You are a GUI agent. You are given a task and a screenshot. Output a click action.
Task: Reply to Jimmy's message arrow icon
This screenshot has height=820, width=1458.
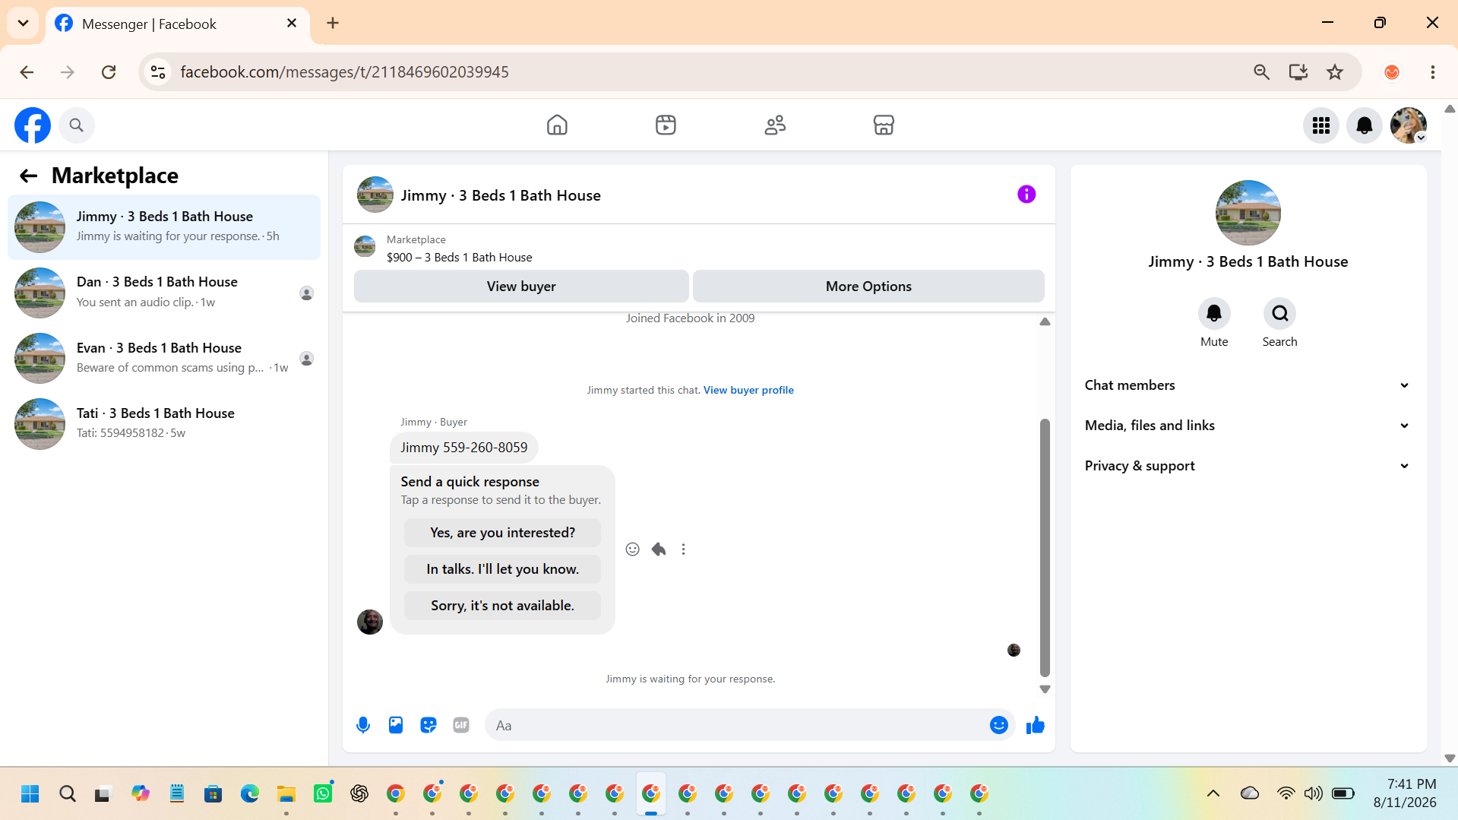tap(658, 549)
